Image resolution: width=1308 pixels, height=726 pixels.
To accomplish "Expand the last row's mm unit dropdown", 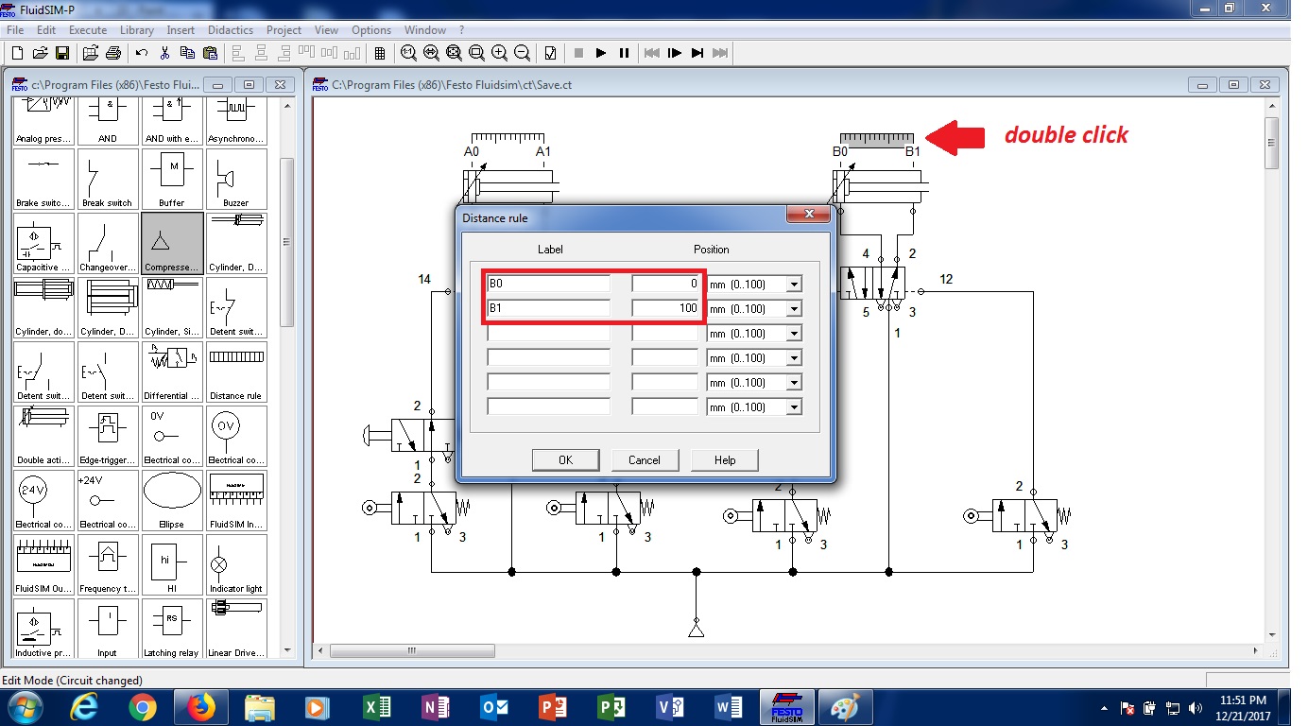I will point(794,406).
